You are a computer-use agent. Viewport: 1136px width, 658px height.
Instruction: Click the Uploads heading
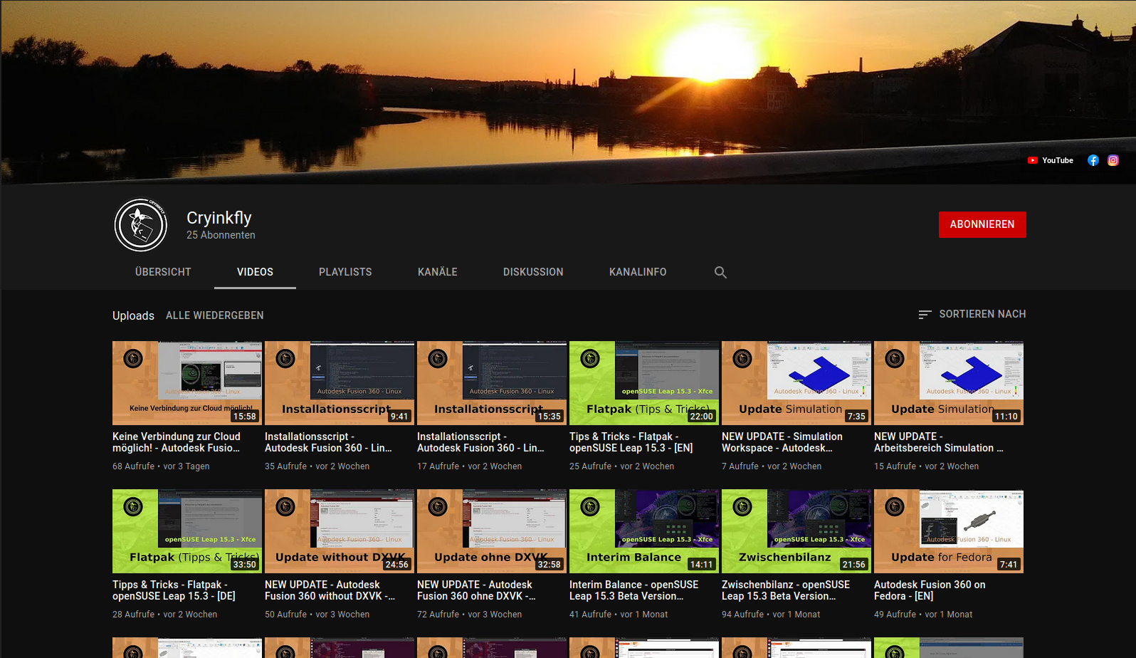click(133, 315)
